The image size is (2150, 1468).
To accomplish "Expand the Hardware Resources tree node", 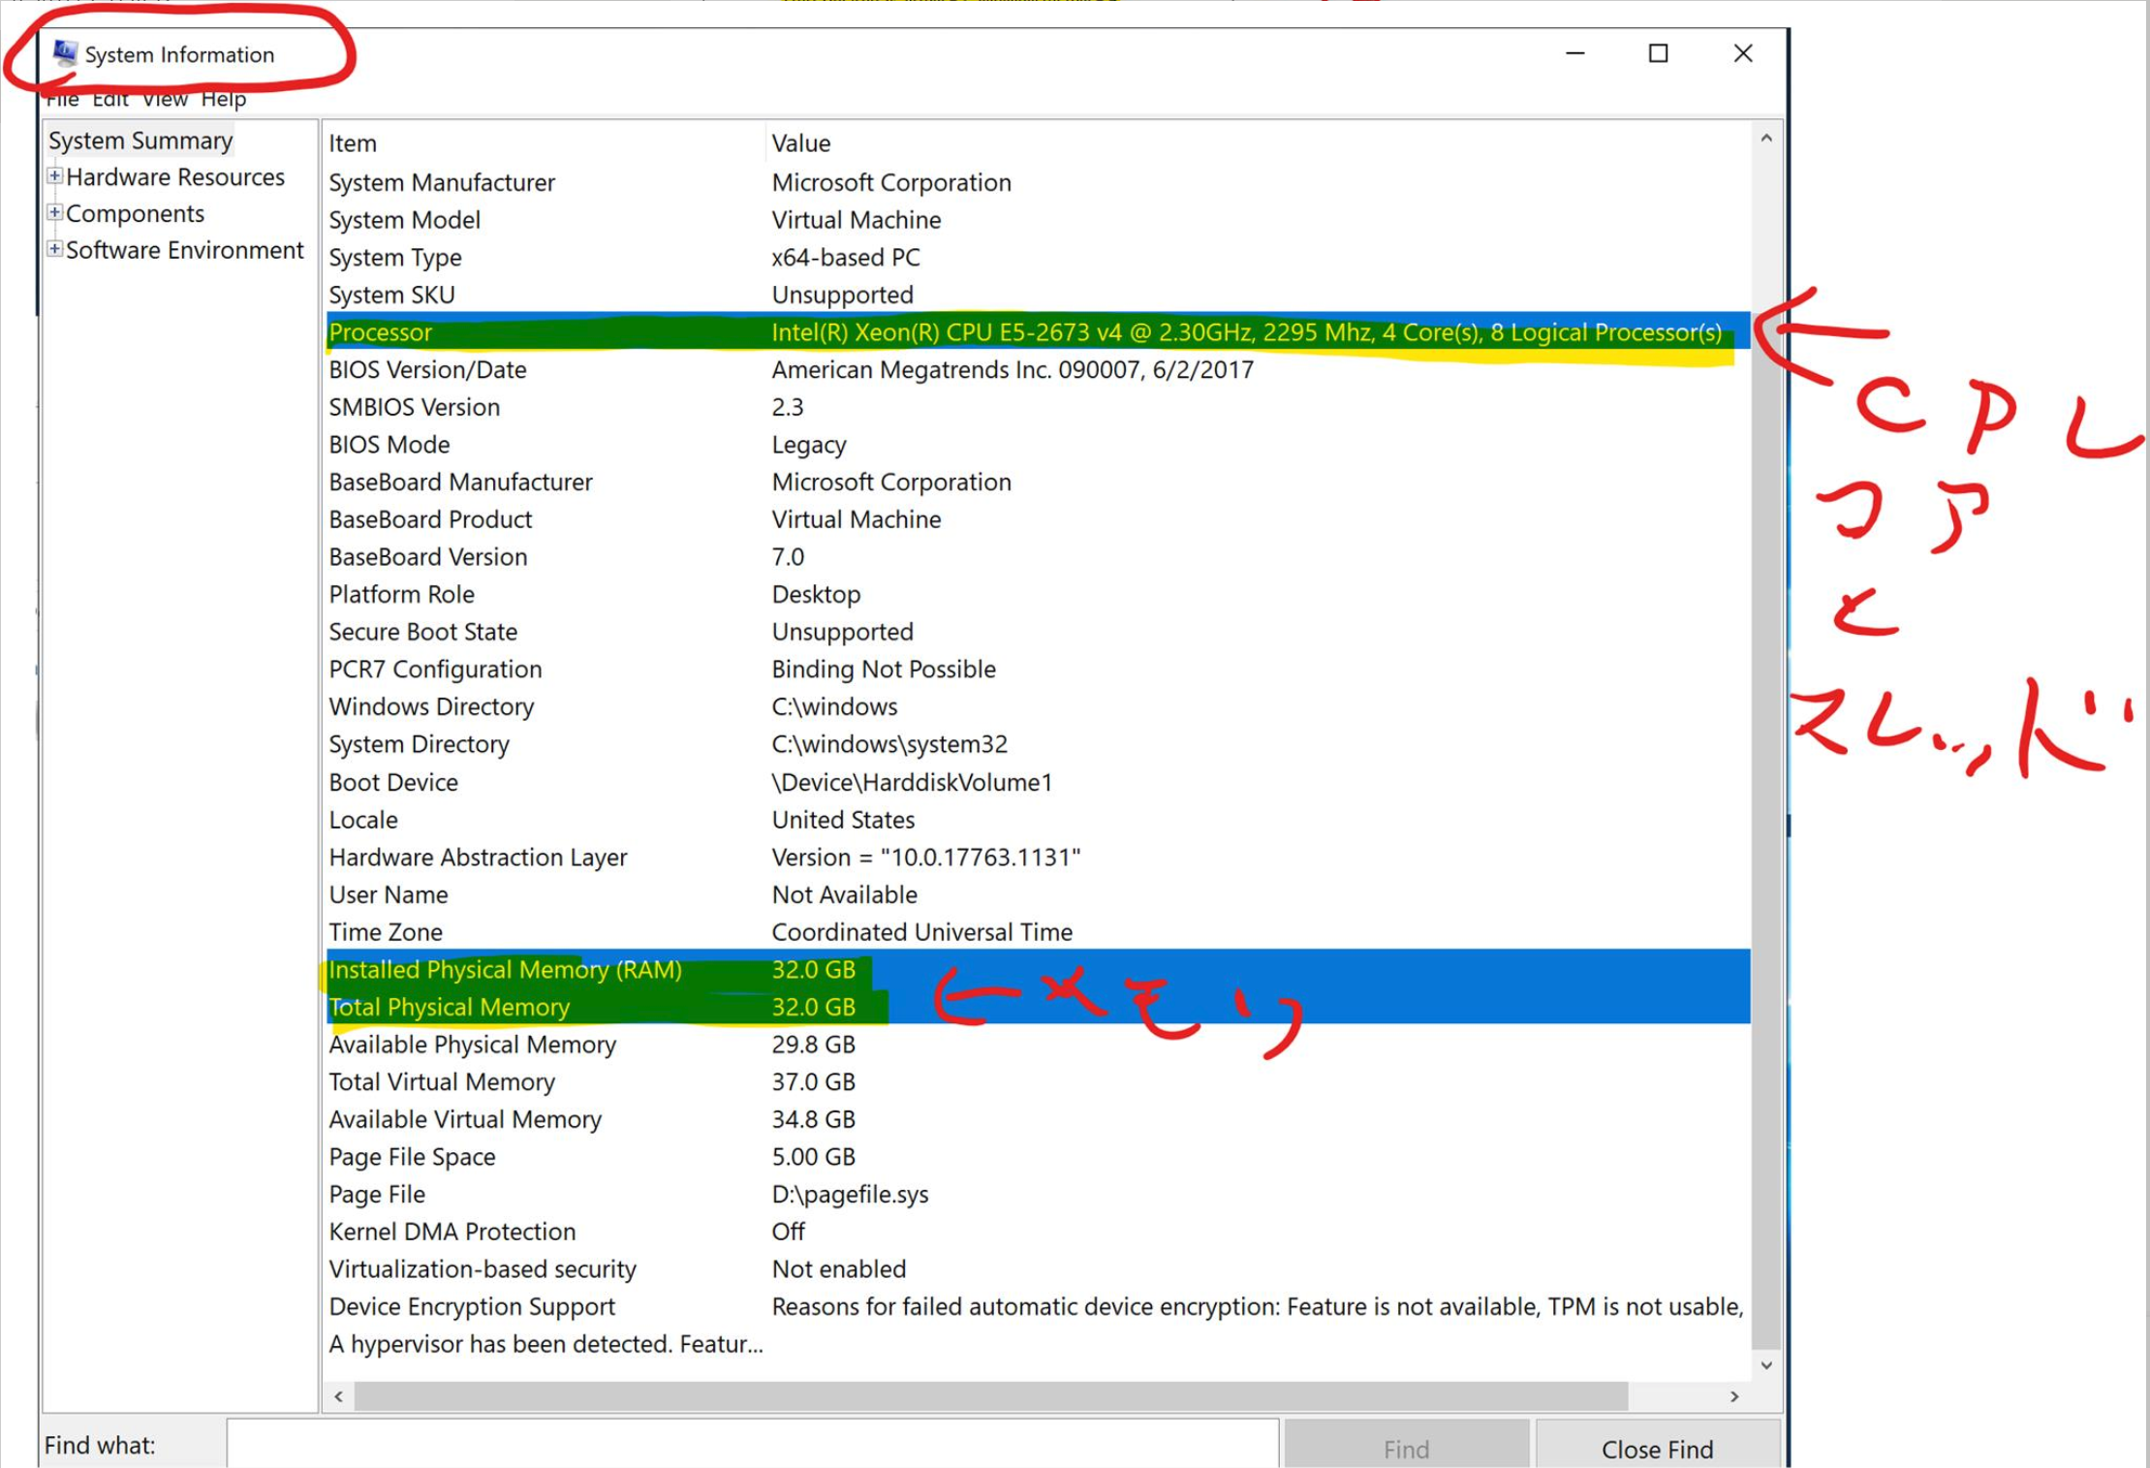I will click(55, 176).
